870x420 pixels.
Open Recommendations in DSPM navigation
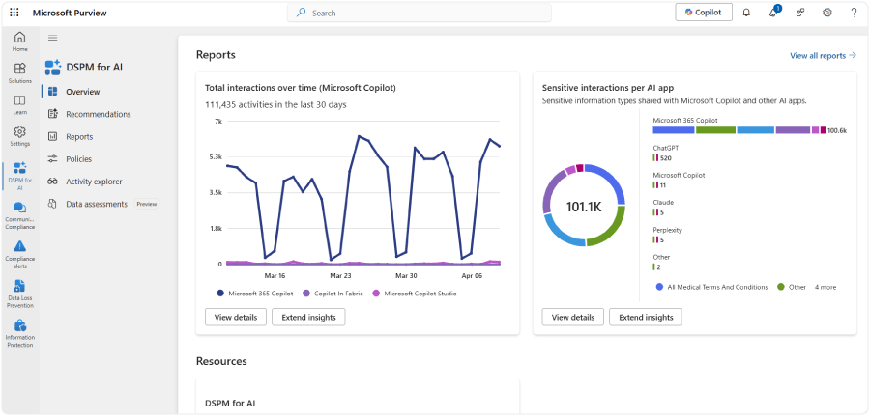pyautogui.click(x=99, y=114)
